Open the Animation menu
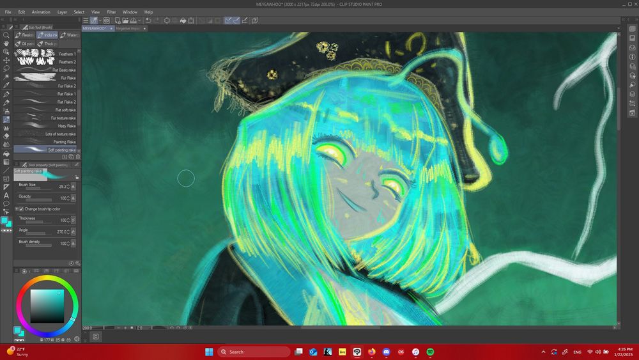 41,12
